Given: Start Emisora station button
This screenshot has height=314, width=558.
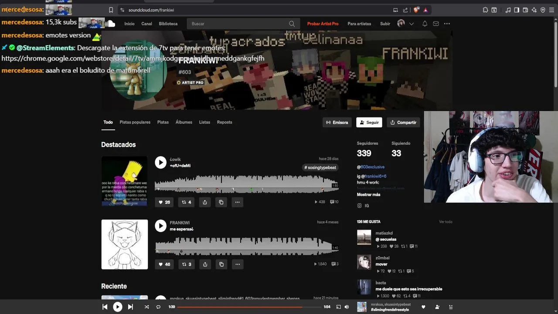Looking at the screenshot, I should coord(337,123).
